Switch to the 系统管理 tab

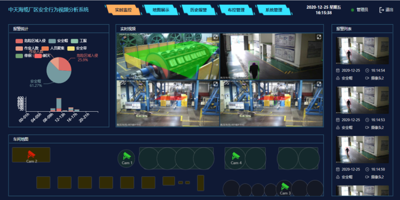[274, 10]
